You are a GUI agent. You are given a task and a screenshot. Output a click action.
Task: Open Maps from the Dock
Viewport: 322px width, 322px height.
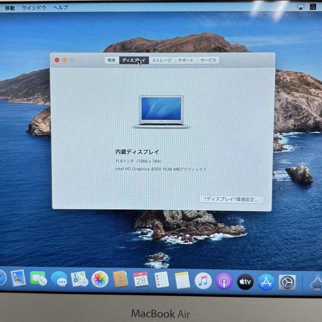[x=79, y=279]
